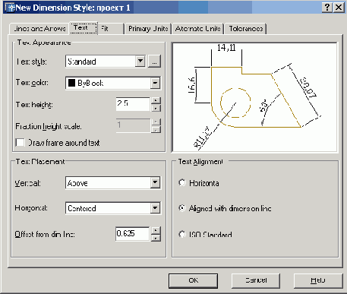Select the Text tab
This screenshot has height=294, width=347.
pos(84,28)
